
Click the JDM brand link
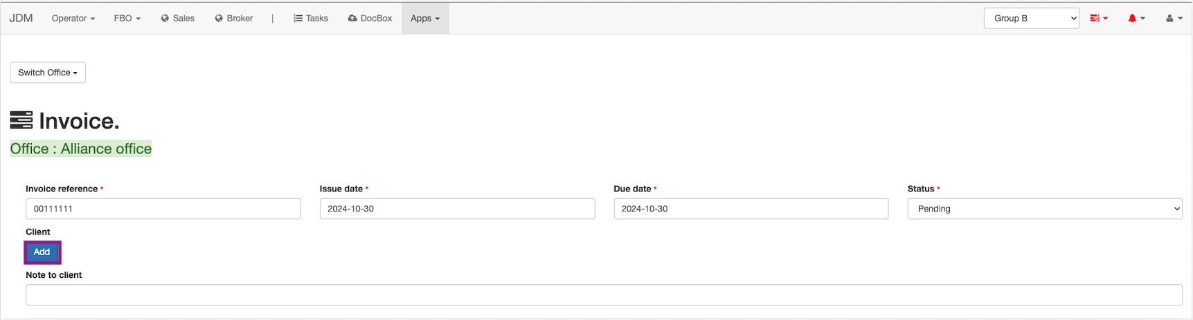[x=21, y=19]
